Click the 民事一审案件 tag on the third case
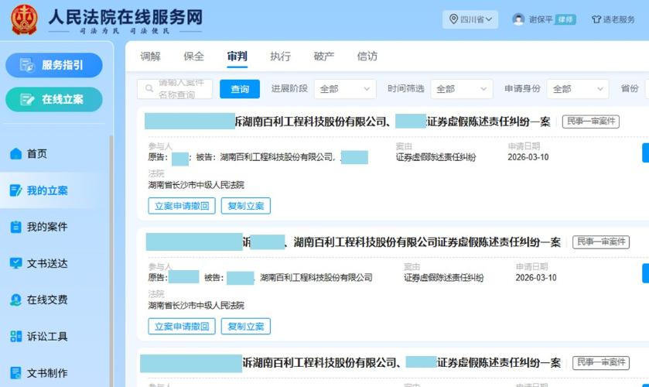Screen dimensions: 649x387 [x=601, y=362]
